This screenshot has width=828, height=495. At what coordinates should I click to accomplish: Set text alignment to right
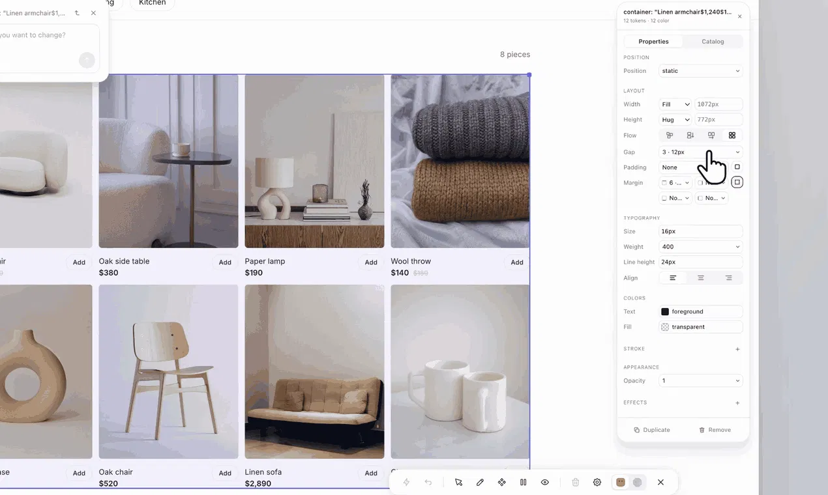point(728,278)
